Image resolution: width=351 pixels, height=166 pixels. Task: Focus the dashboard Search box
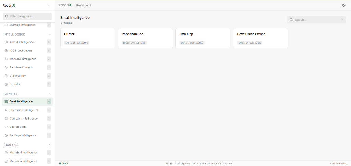(x=316, y=19)
